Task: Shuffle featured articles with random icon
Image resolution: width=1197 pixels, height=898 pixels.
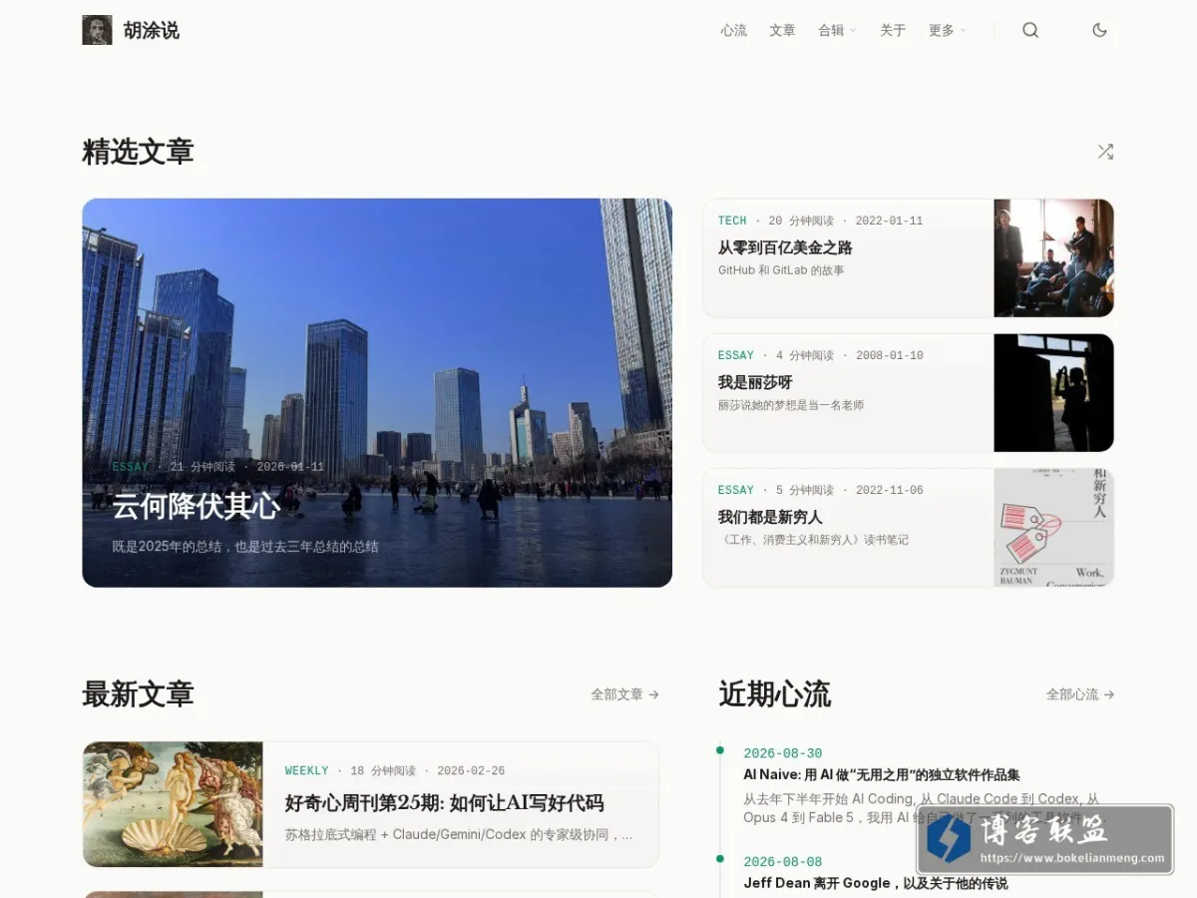Action: pyautogui.click(x=1105, y=152)
